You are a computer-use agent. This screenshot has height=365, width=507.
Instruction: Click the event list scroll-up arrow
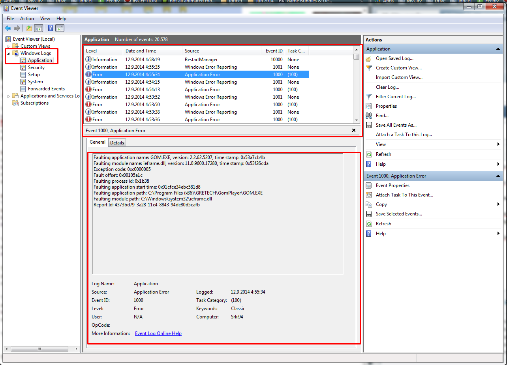click(x=357, y=50)
